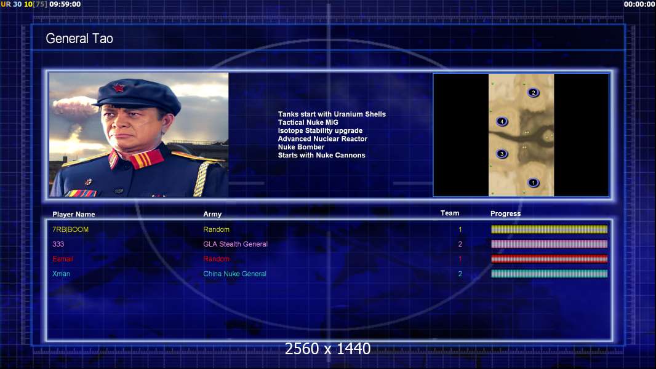Screen dimensions: 656x369
Task: Click the 09:59:00 clock readout
Action: pyautogui.click(x=65, y=4)
